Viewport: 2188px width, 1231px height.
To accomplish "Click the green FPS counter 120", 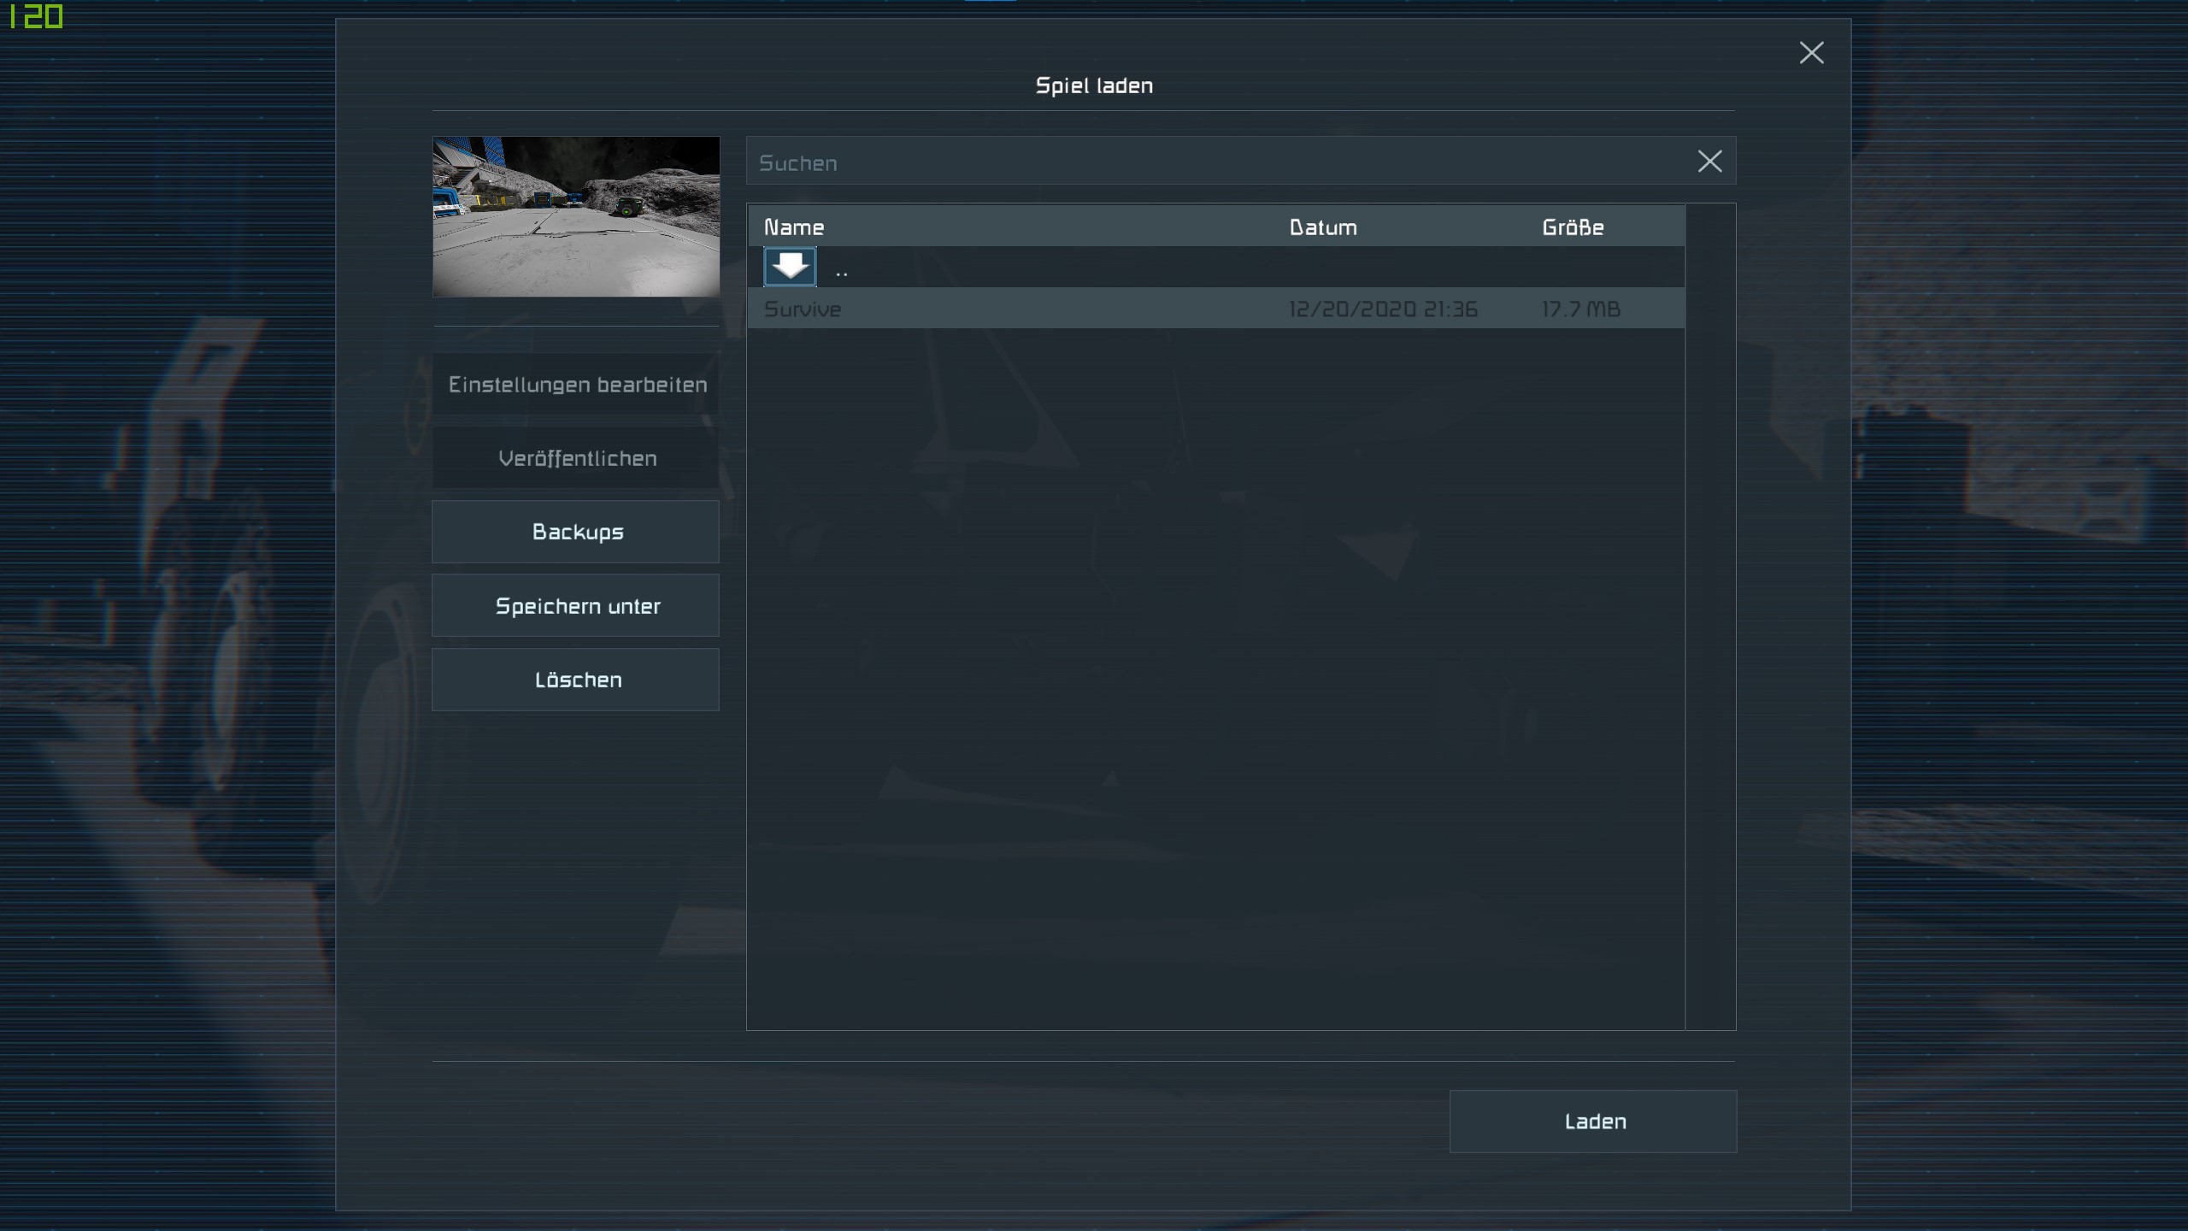I will pos(36,16).
